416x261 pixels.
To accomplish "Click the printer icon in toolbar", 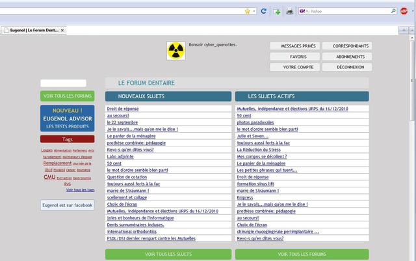I will [x=289, y=11].
